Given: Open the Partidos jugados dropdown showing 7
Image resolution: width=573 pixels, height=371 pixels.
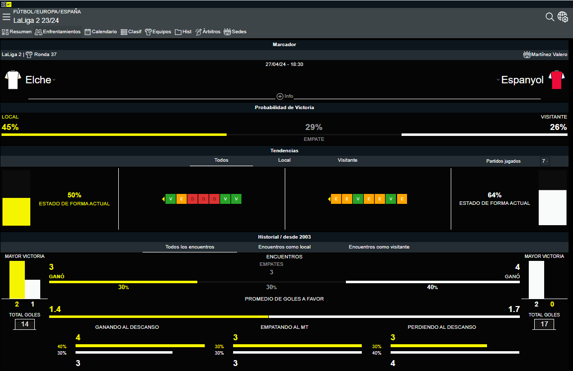Looking at the screenshot, I should (545, 161).
